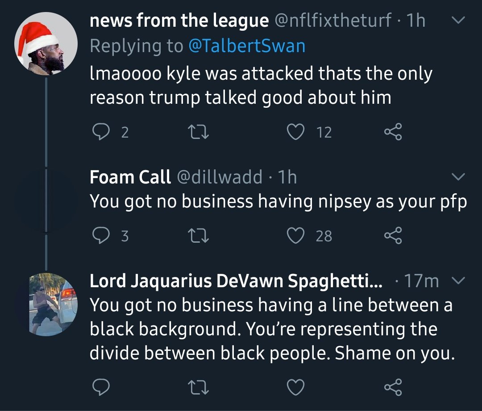Retweet Foam Call's nipsey pfp tweet
482x411 pixels.
(198, 236)
